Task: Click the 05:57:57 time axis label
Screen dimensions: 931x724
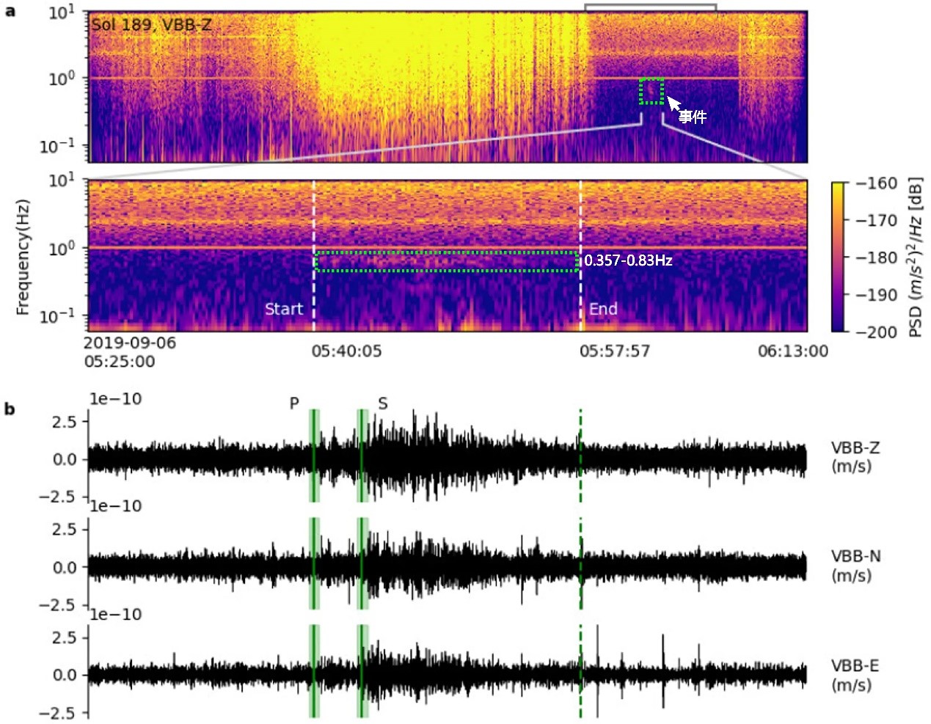Action: coord(615,351)
